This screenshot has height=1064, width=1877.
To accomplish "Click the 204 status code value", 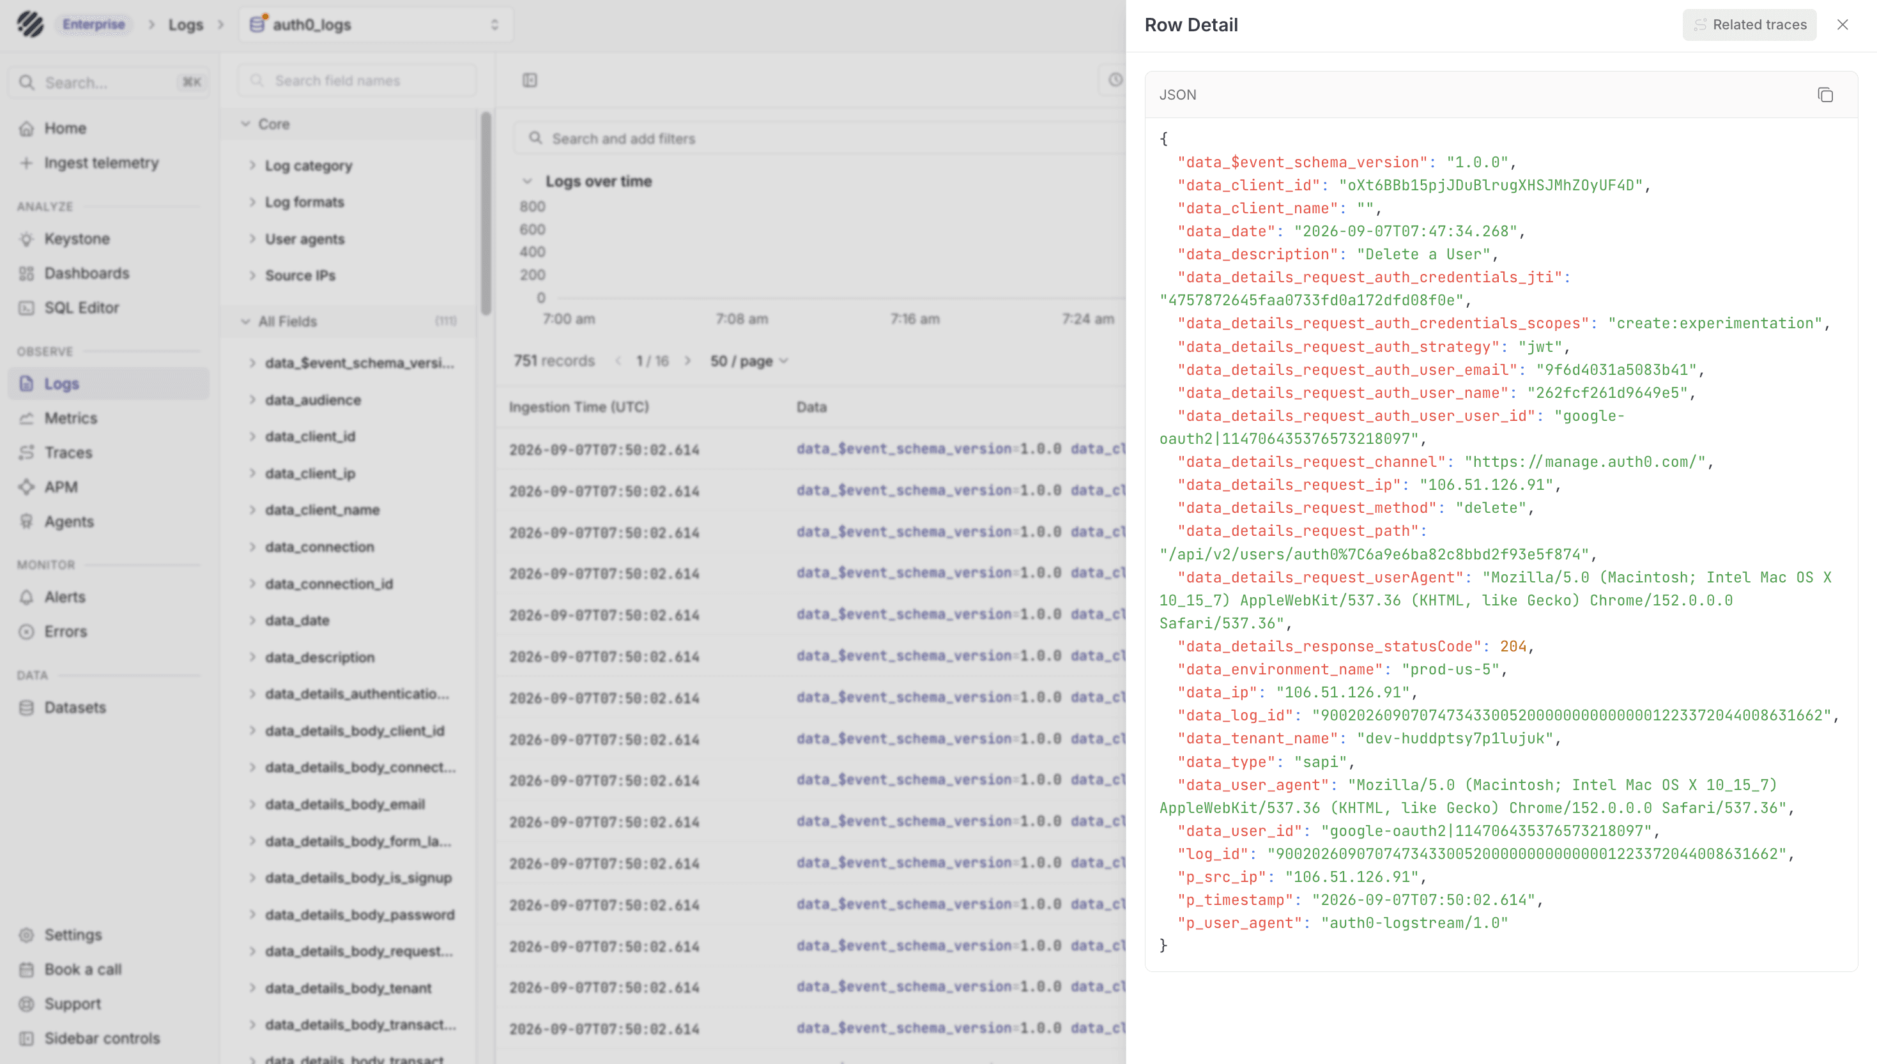I will 1513,646.
